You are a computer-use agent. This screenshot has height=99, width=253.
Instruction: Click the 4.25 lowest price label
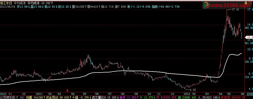[x=193, y=90]
